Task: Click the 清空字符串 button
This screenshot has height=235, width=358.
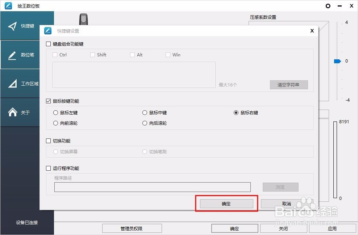Action: pyautogui.click(x=289, y=85)
